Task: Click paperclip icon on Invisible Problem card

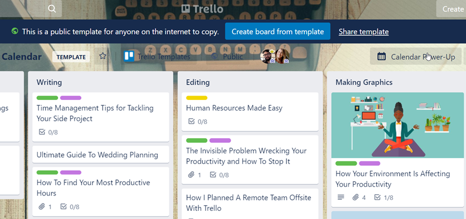Action: tap(191, 175)
